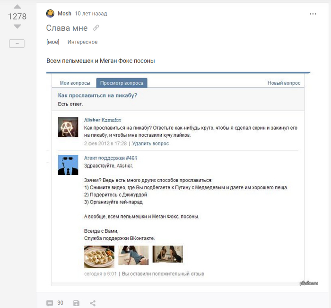Viewport: 331px width, 308px height.
Task: Switch to the Мои вопросы tab
Action: pos(75,83)
